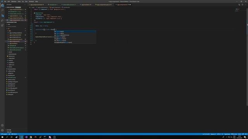Screen dimensions: 248x139
Task: Click the Windows taskbar search icon
Action: coord(7,137)
